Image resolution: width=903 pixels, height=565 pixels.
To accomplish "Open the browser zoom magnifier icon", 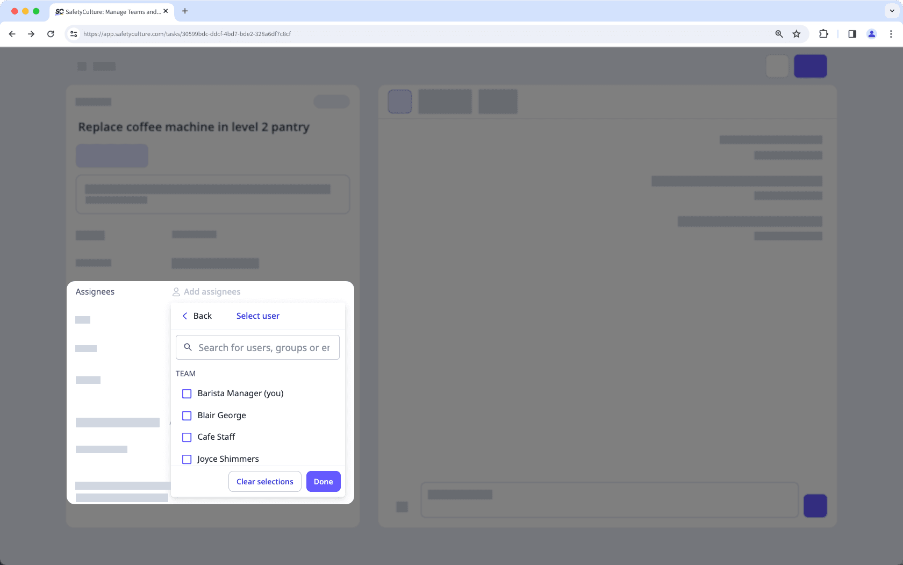I will click(778, 33).
